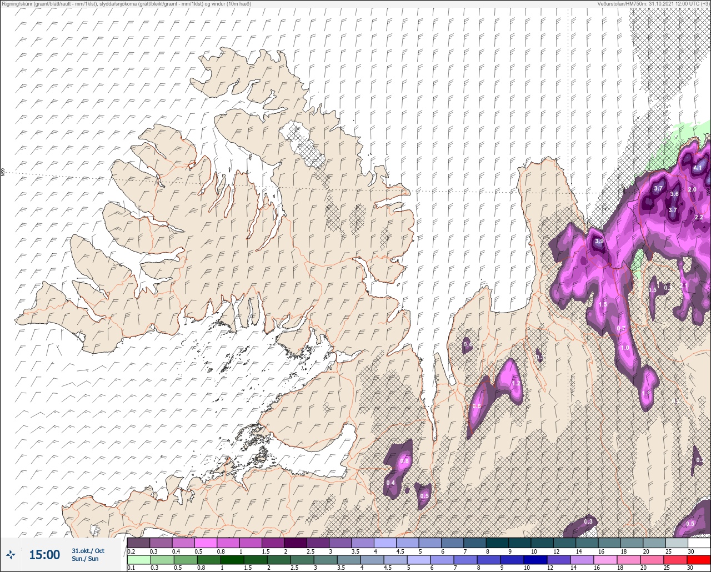711x572 pixels.
Task: Pick the darkest purple 2 snow legend swatch
Action: point(296,543)
